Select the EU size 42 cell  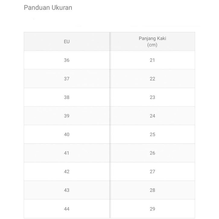pyautogui.click(x=67, y=172)
